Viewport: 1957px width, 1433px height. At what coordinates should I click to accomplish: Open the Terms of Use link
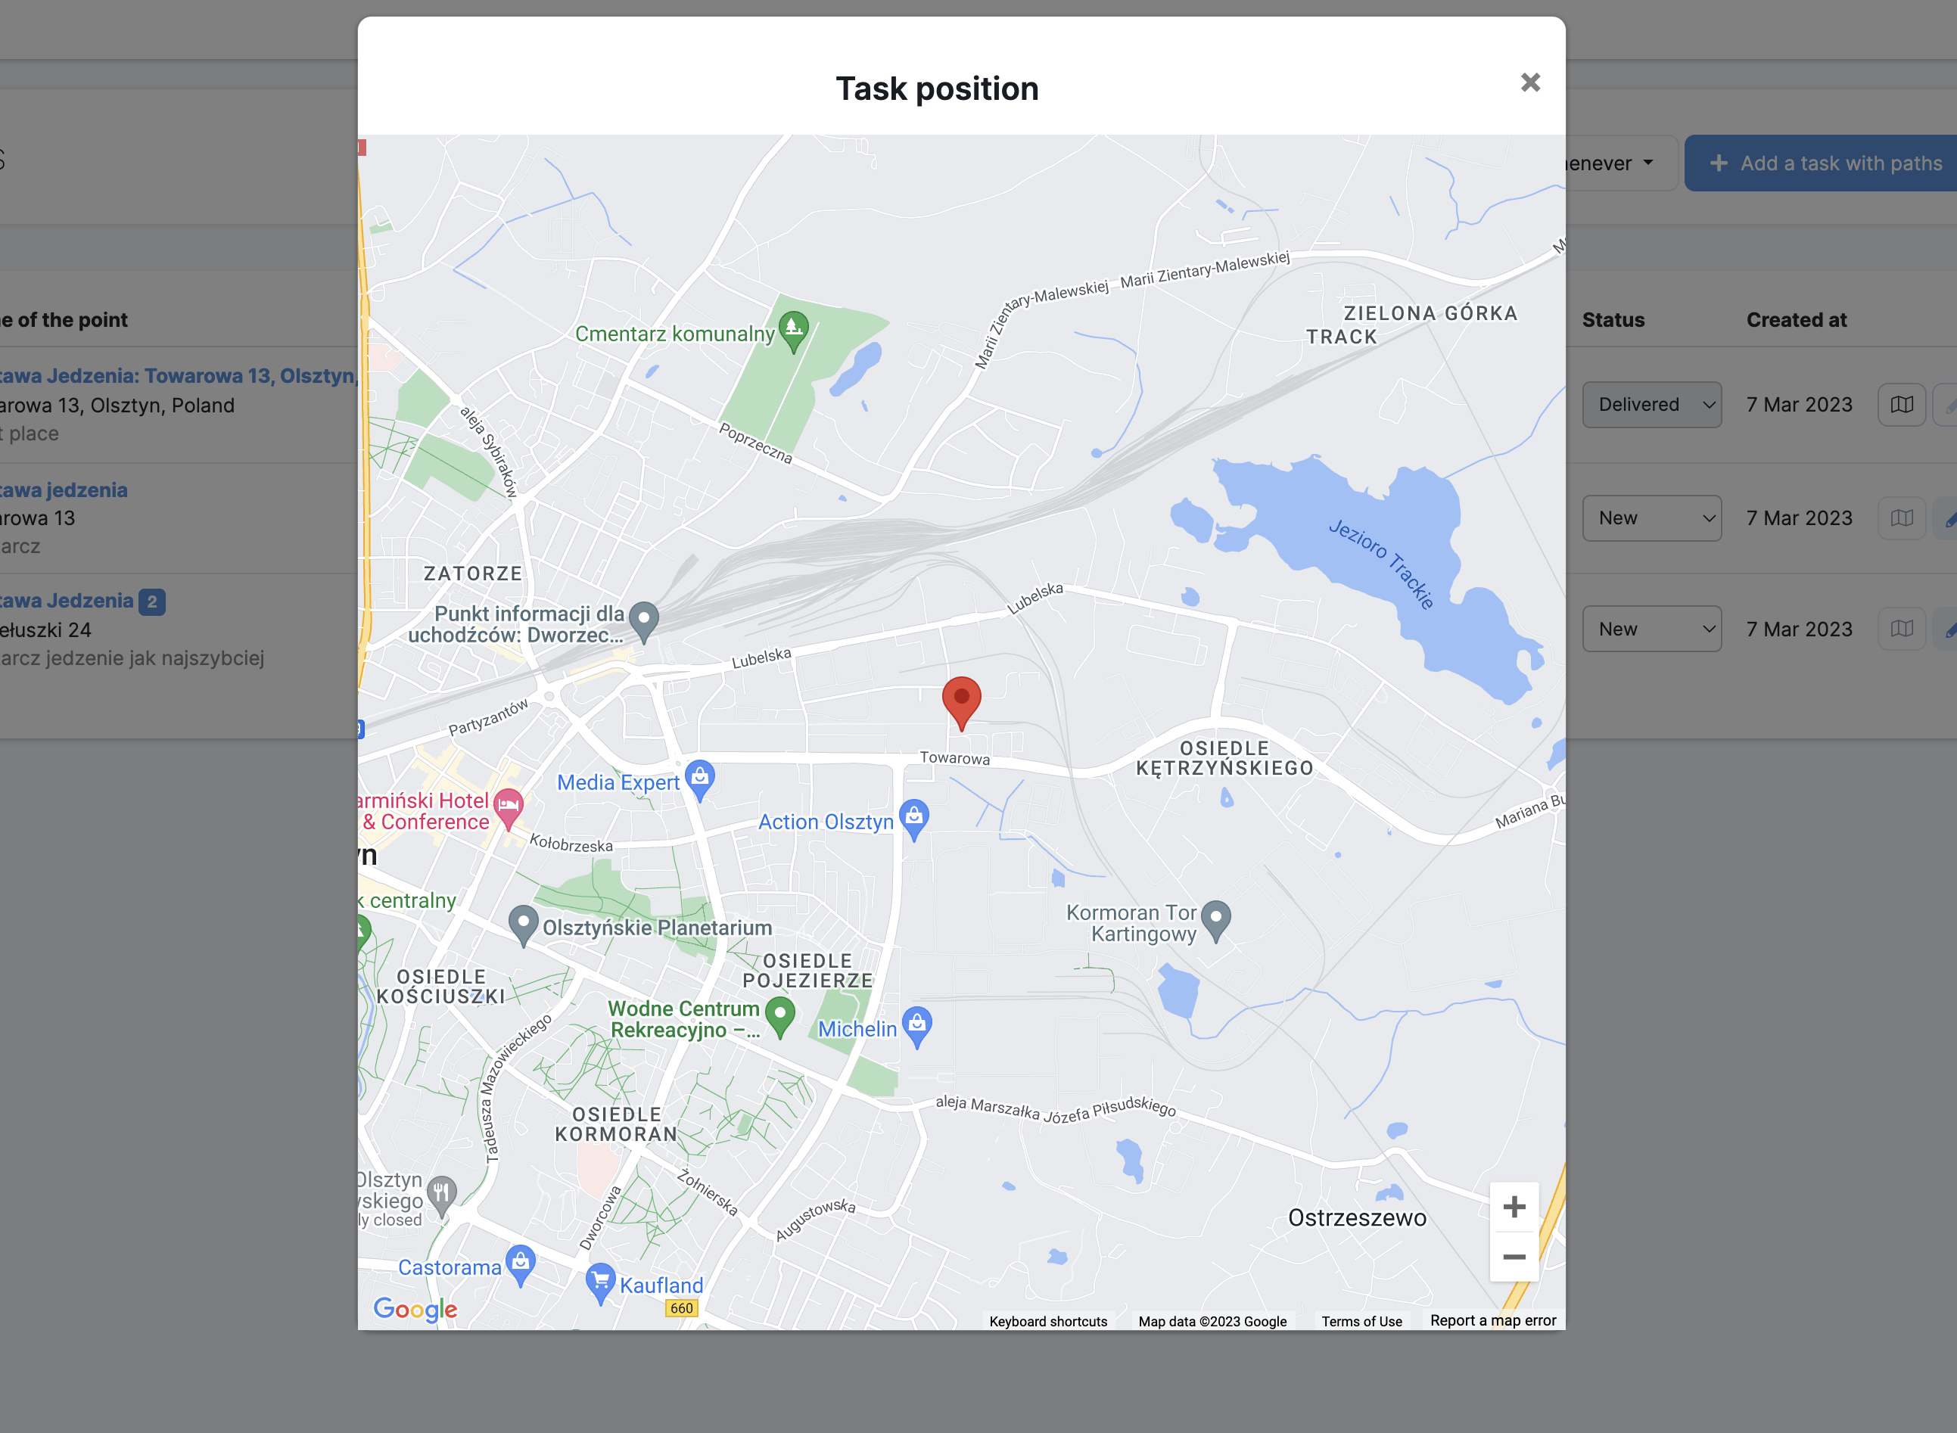1361,1321
